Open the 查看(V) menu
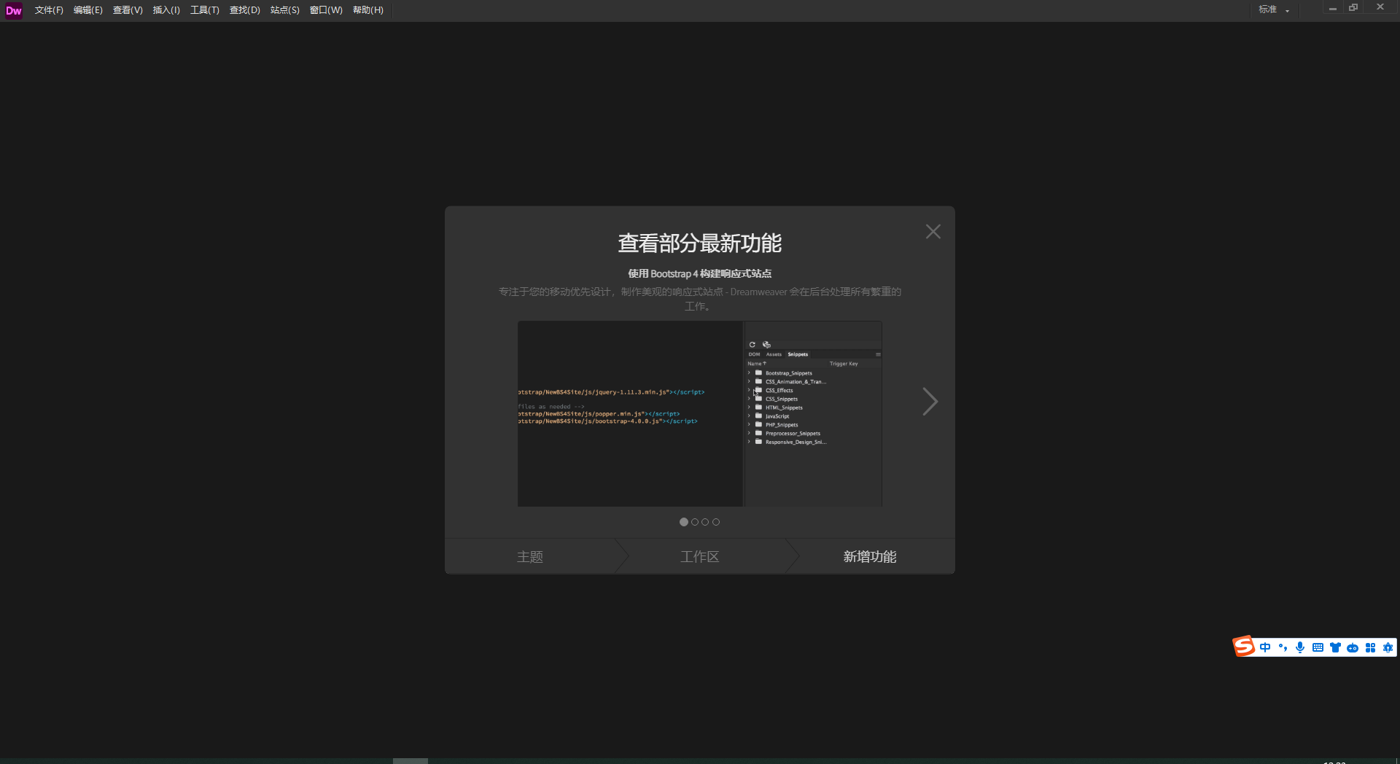Screen dimensions: 1400x764 click(128, 10)
